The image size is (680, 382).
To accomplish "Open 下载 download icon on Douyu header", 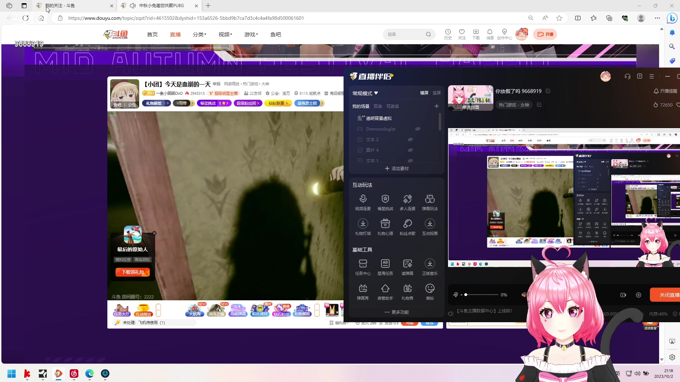I will (x=476, y=34).
